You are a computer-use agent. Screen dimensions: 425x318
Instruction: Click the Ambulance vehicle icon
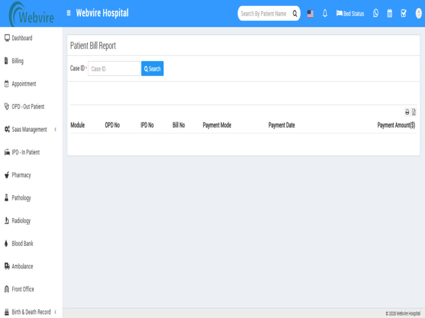pos(7,266)
